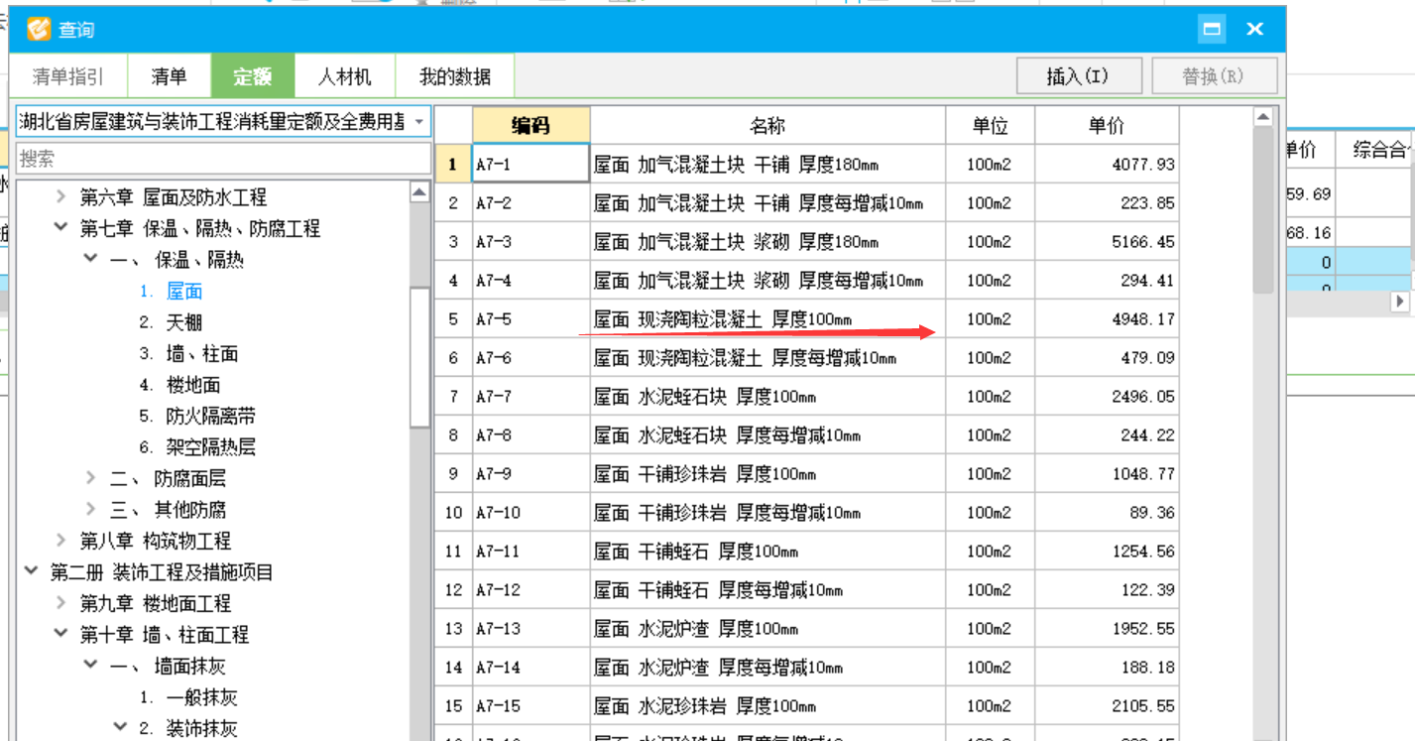Click the quota table scroll-up arrow
This screenshot has width=1415, height=741.
(x=1262, y=117)
